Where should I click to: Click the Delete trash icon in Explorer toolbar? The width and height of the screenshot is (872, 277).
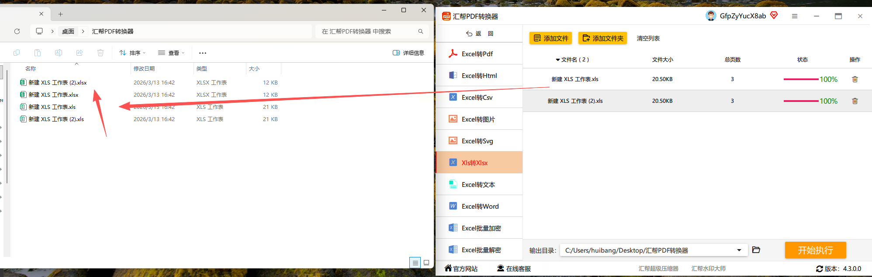pyautogui.click(x=100, y=53)
